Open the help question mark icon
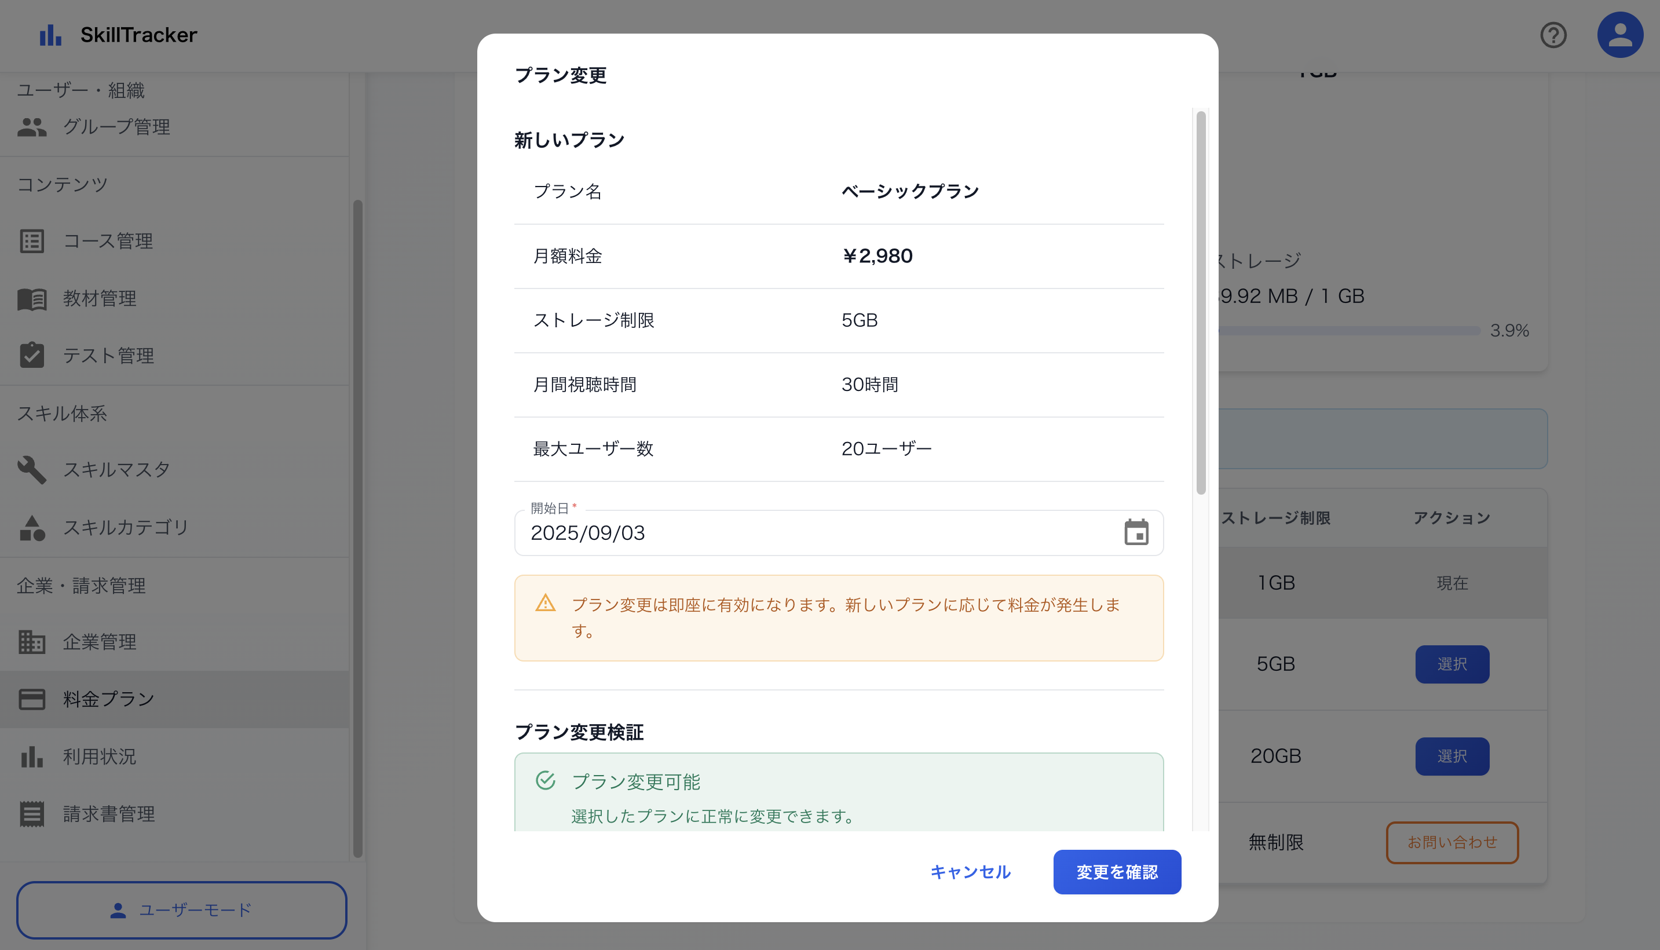This screenshot has width=1660, height=950. point(1553,35)
